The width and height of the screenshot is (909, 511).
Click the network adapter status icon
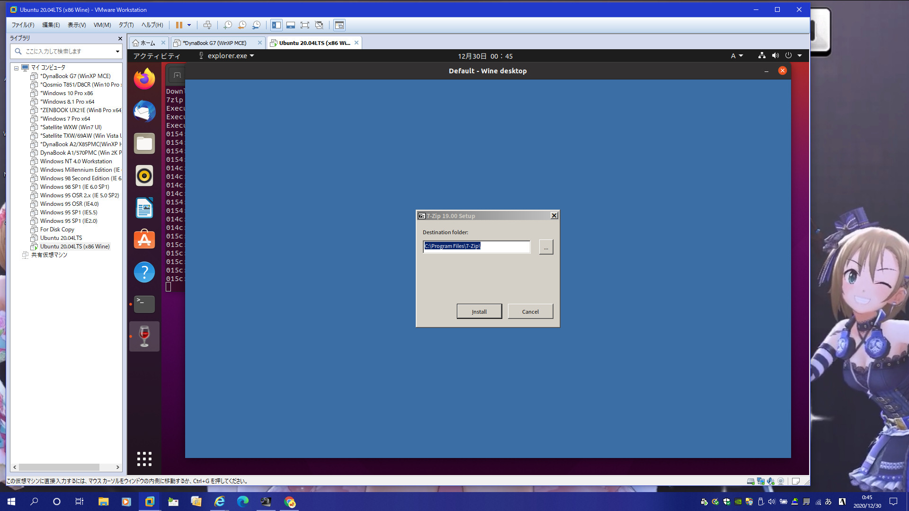761,481
